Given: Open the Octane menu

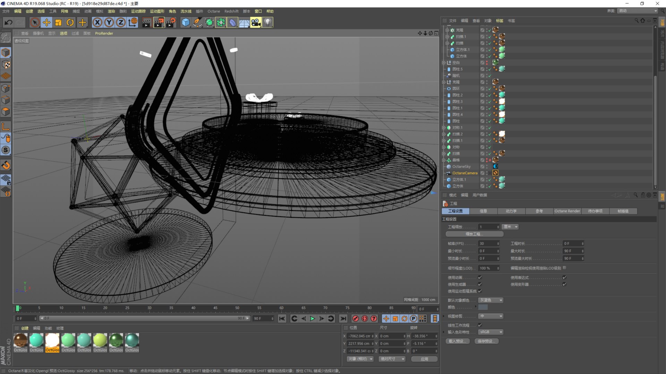Looking at the screenshot, I should (x=214, y=11).
